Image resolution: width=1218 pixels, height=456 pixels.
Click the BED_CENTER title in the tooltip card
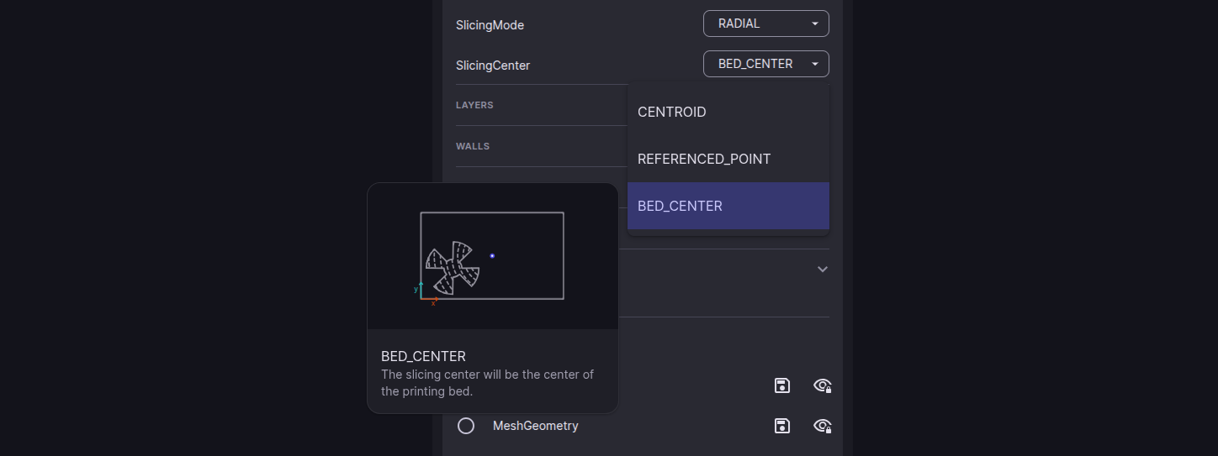click(423, 356)
